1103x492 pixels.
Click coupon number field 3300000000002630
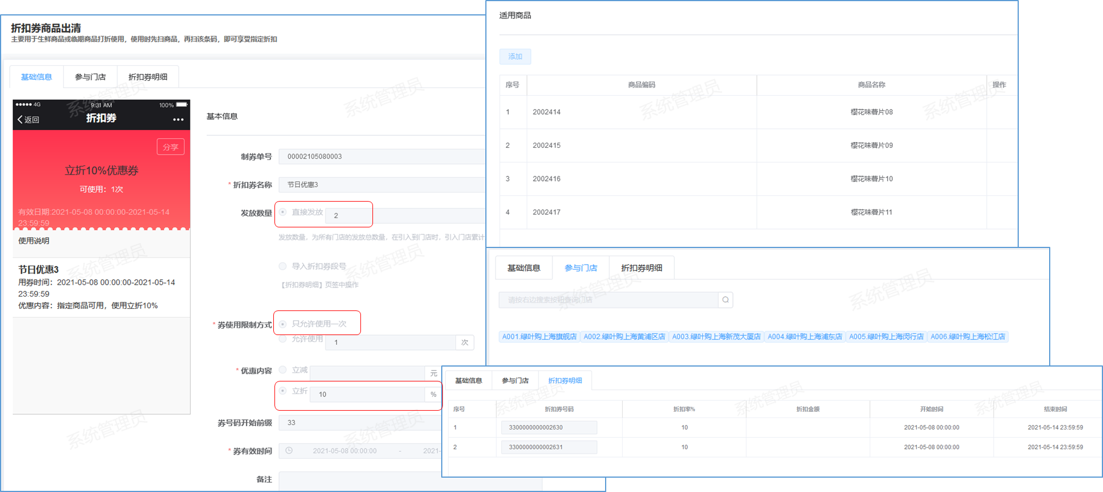[x=549, y=427]
